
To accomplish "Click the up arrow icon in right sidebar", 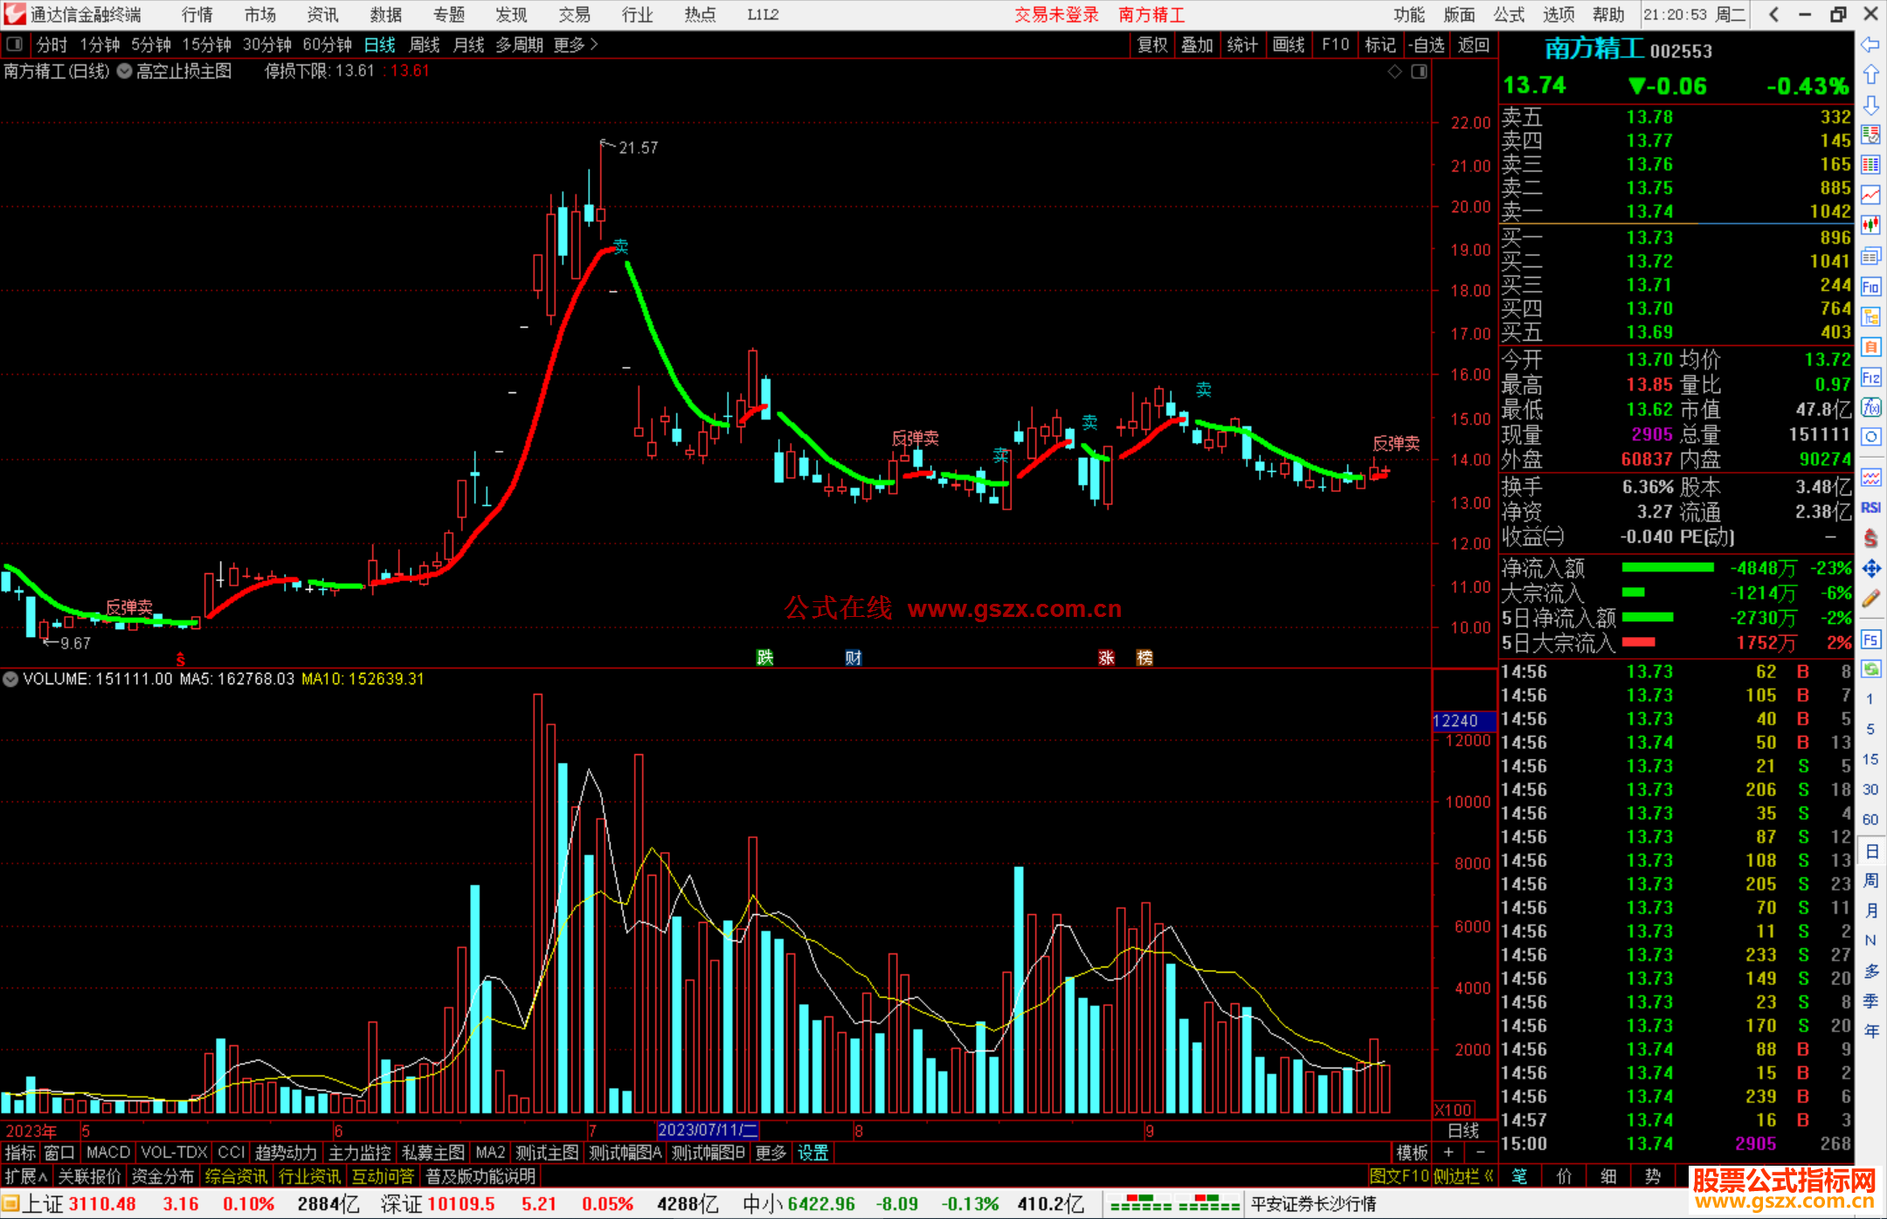I will (1870, 75).
